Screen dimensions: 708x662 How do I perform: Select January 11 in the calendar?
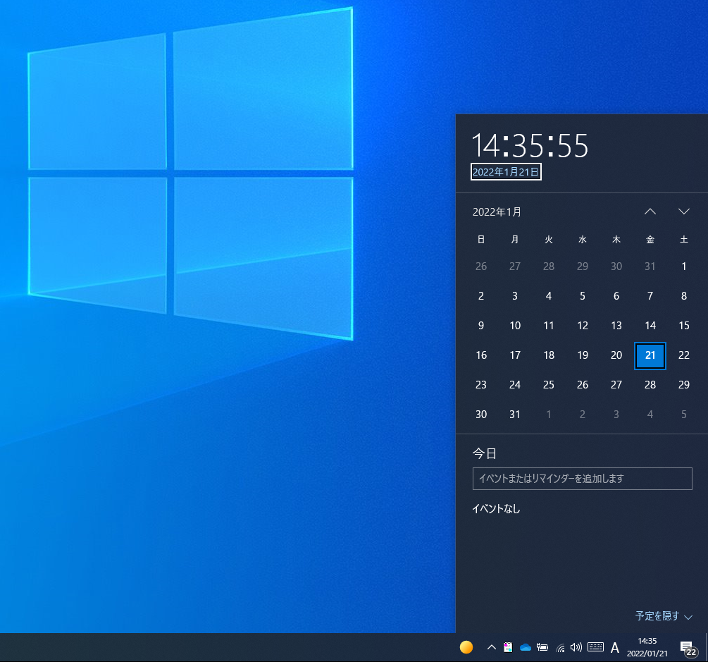[x=549, y=326]
